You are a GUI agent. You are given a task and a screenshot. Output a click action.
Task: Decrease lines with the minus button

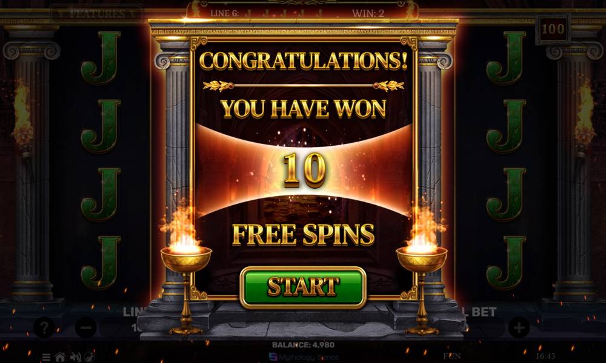click(x=86, y=327)
